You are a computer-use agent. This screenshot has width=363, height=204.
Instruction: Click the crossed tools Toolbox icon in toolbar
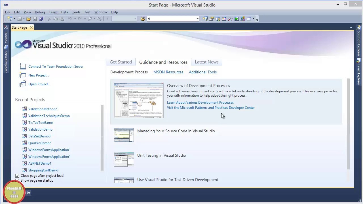tap(230, 19)
